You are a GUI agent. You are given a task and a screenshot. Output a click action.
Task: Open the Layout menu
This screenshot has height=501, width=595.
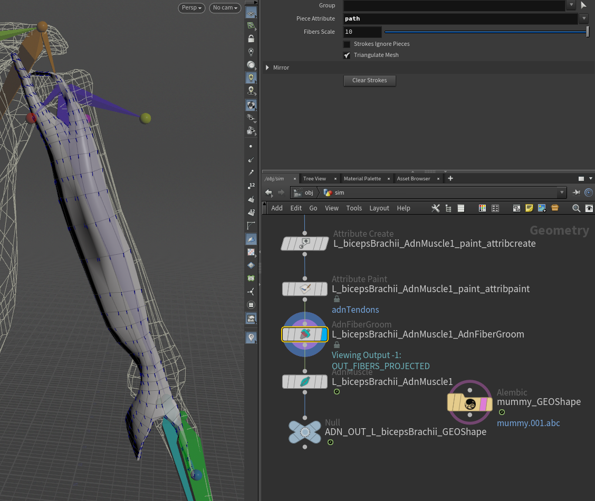379,208
